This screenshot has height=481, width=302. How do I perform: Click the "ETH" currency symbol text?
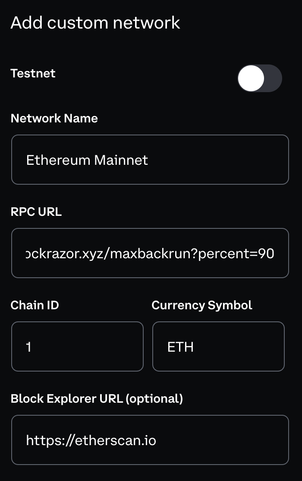pyautogui.click(x=180, y=347)
